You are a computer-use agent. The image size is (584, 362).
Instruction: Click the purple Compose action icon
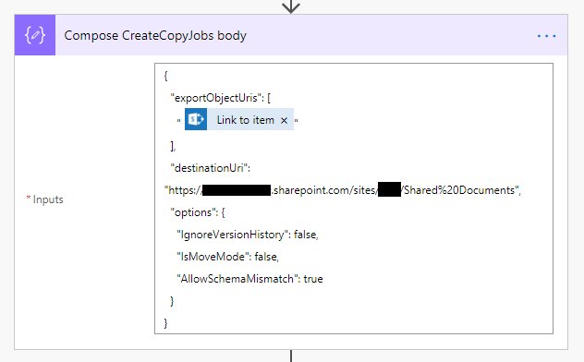pyautogui.click(x=35, y=35)
